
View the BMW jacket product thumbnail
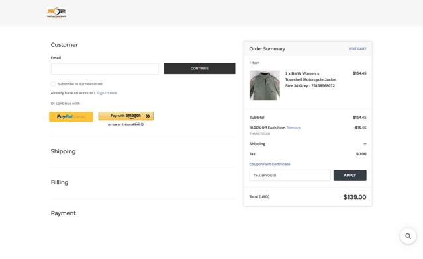[x=264, y=85]
